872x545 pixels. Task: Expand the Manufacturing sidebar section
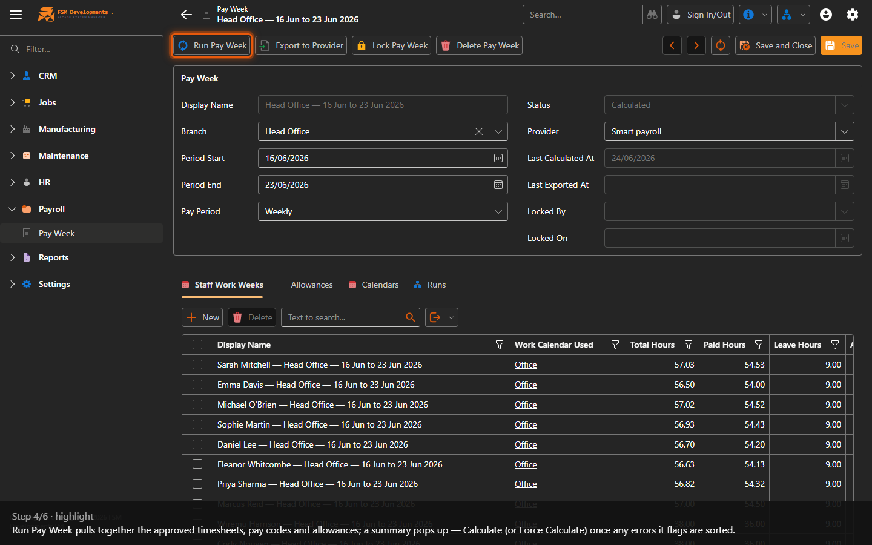(12, 129)
